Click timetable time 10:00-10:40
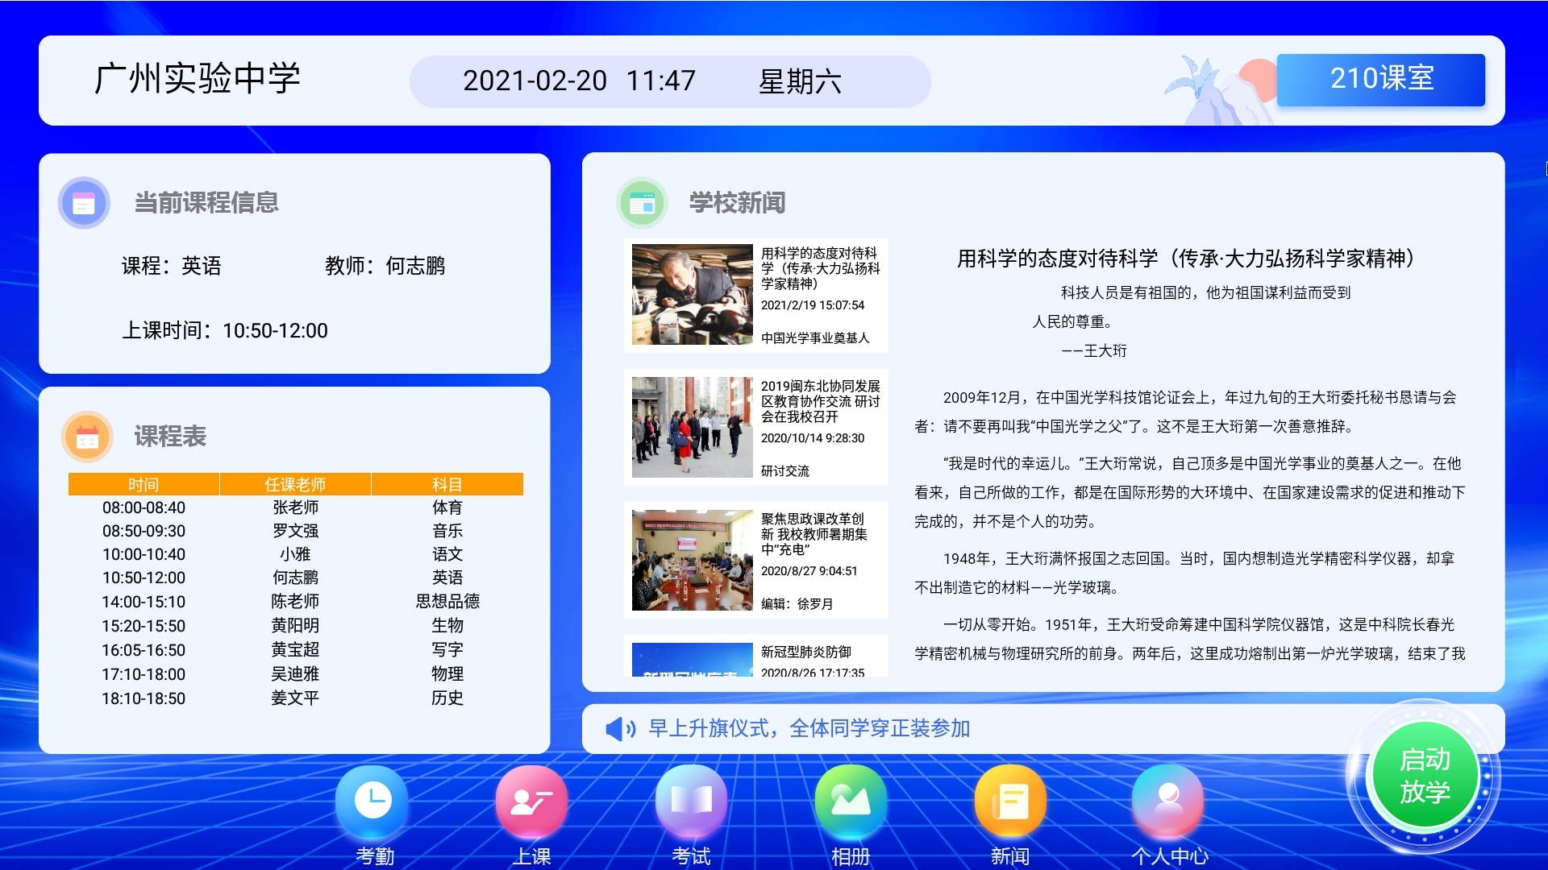This screenshot has width=1548, height=870. point(144,554)
